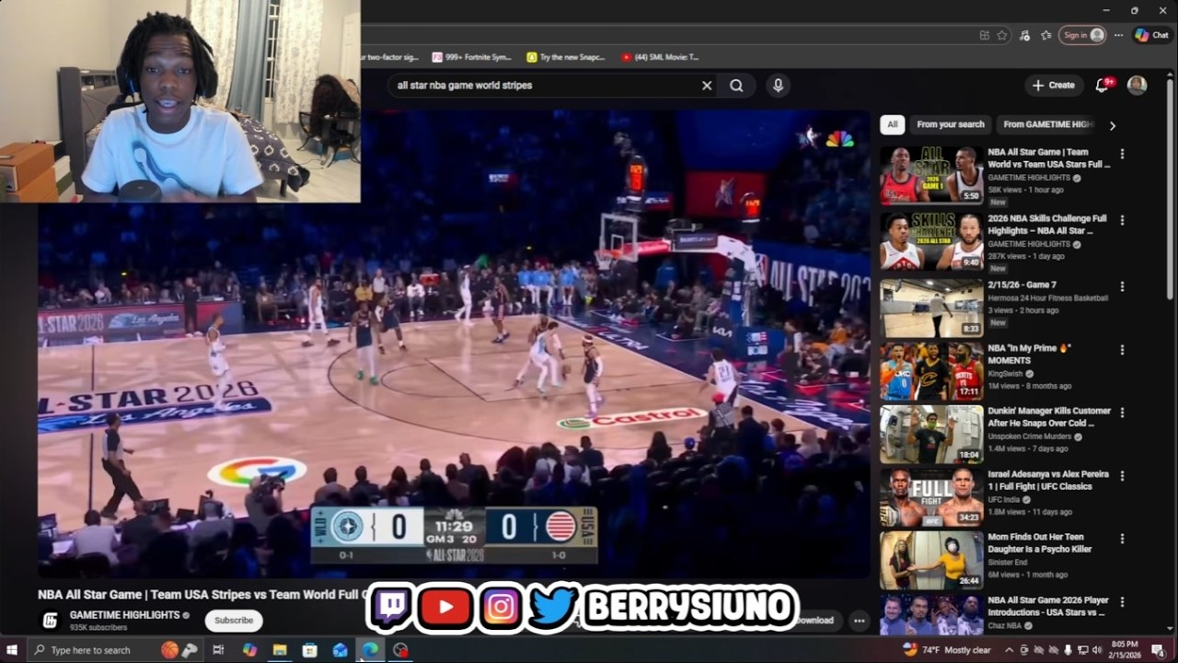The height and width of the screenshot is (663, 1178).
Task: Open the YouTube account avatar menu
Action: click(x=1138, y=85)
